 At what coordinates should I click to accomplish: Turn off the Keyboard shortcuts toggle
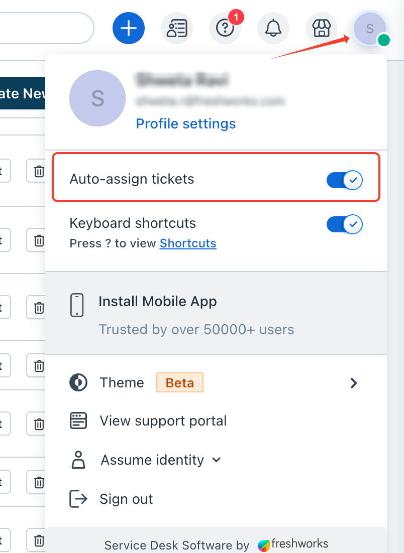click(344, 224)
